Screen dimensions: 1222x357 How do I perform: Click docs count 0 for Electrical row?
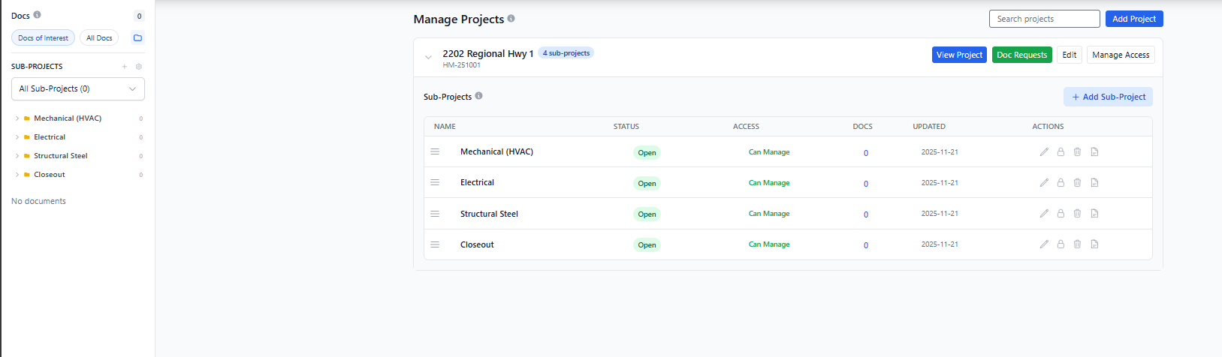[866, 184]
